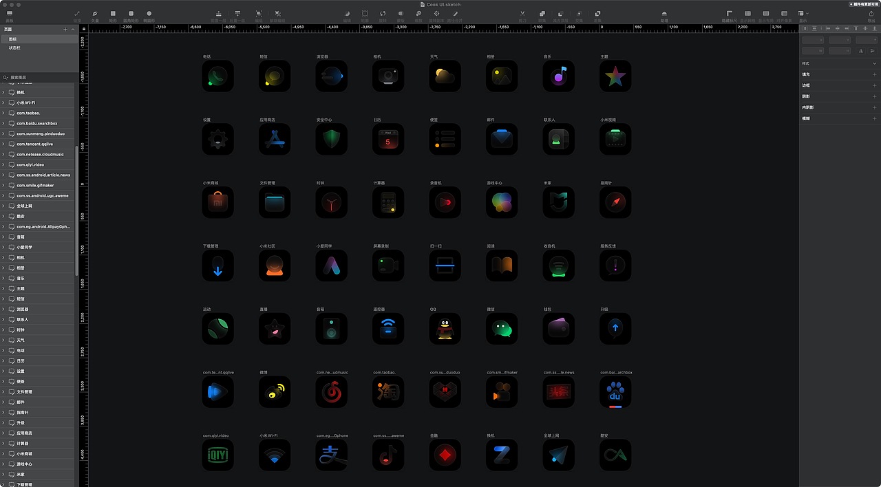The image size is (881, 487).
Task: Expand the 小米 Wi-Fi artboard layer
Action: pos(3,102)
